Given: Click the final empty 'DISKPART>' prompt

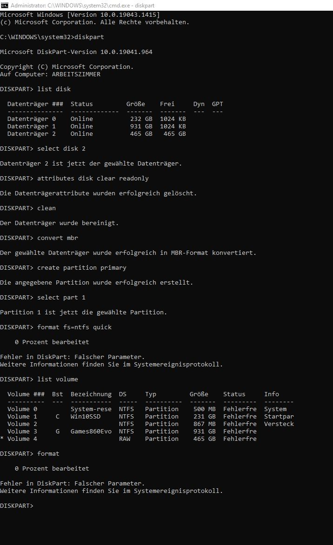Looking at the screenshot, I should tap(17, 506).
